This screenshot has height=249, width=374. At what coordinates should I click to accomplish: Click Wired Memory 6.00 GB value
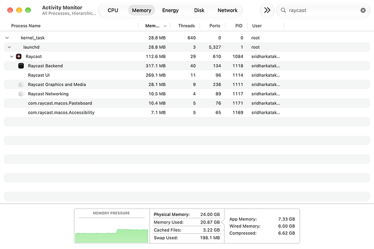coord(287,226)
